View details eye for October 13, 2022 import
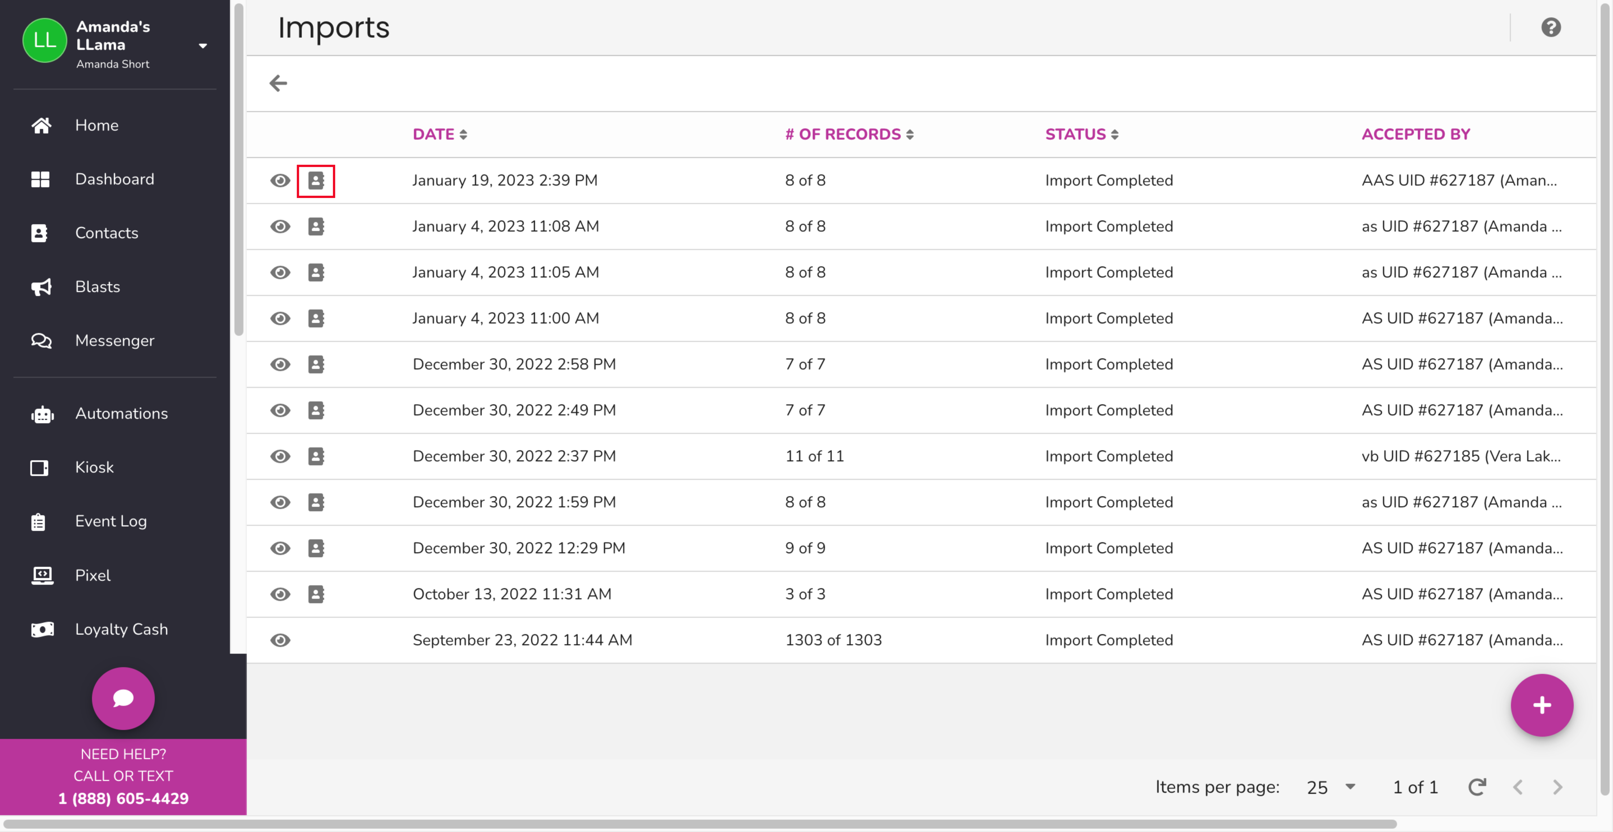Viewport: 1613px width, 832px height. (x=280, y=594)
